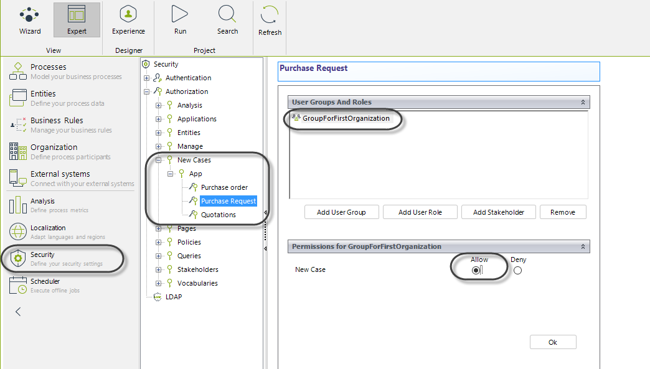This screenshot has width=650, height=369.
Task: Collapse the App node
Action: click(x=170, y=174)
